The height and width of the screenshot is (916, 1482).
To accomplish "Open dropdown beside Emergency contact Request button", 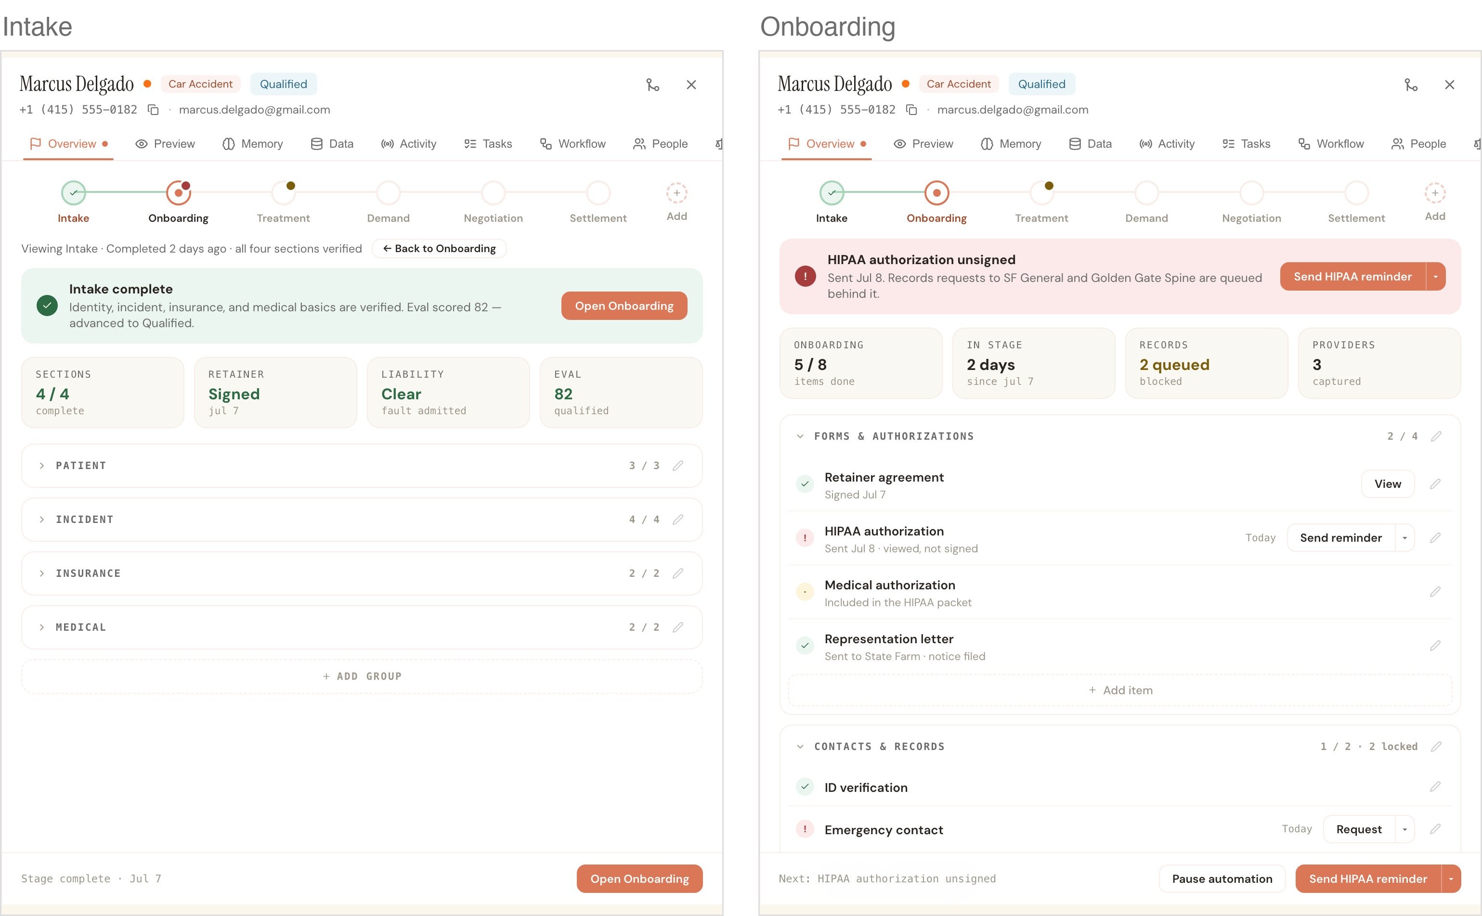I will (x=1404, y=829).
